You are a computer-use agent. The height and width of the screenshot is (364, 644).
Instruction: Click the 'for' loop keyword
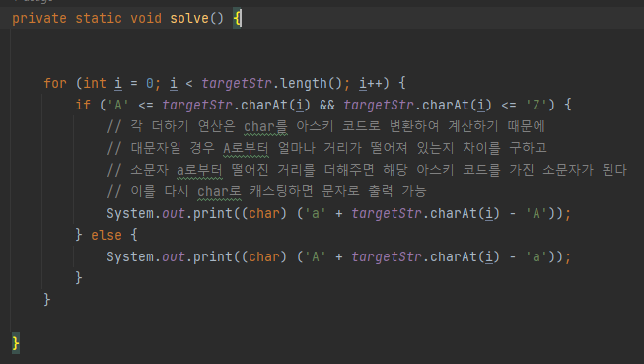(x=55, y=83)
